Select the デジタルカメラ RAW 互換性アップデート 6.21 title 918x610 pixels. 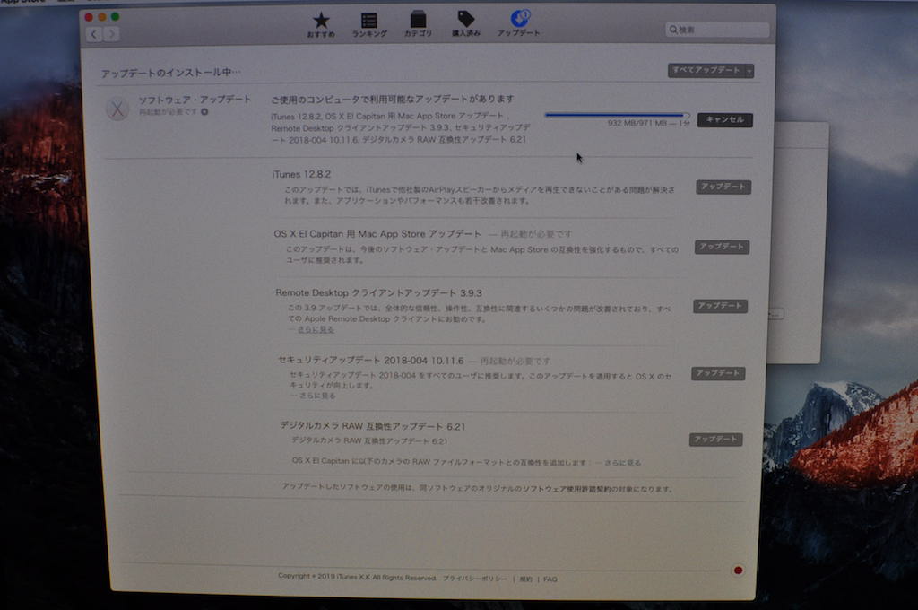(372, 426)
